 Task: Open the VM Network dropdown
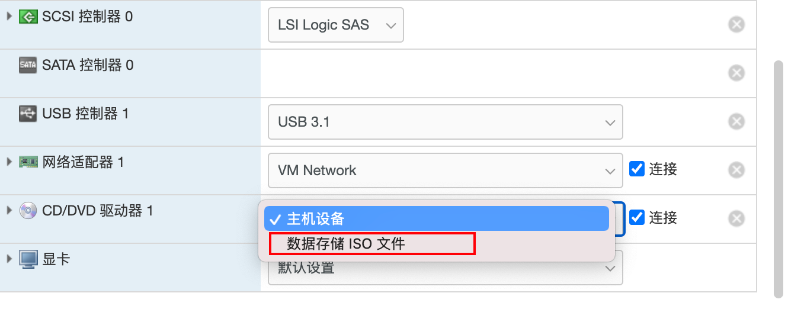445,170
